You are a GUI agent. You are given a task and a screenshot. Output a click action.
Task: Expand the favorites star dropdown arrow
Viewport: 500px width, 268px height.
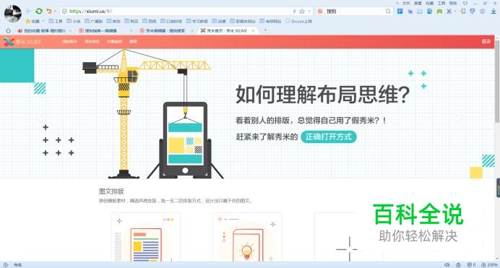click(x=43, y=22)
